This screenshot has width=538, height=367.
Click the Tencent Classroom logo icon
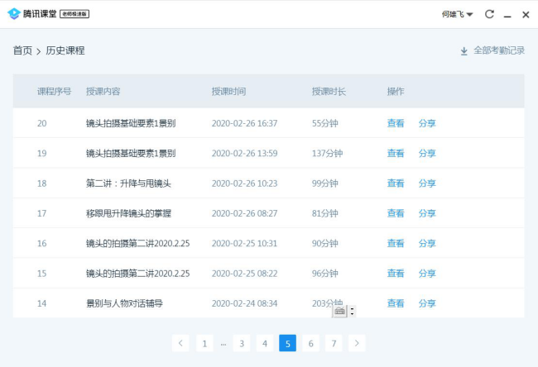(x=13, y=14)
